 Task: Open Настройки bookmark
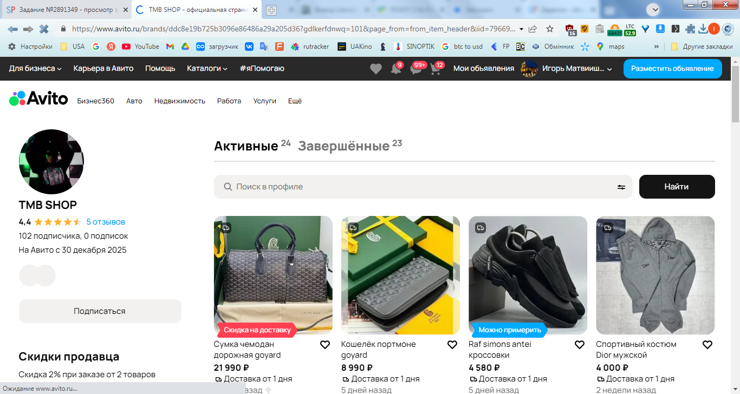30,47
